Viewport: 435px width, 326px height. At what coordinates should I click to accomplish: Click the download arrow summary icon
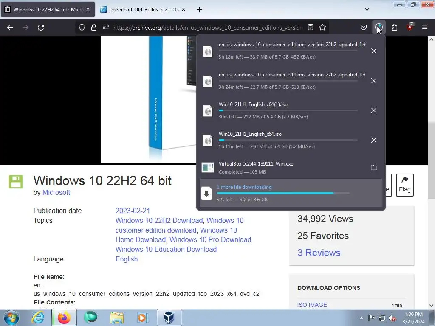(206, 193)
